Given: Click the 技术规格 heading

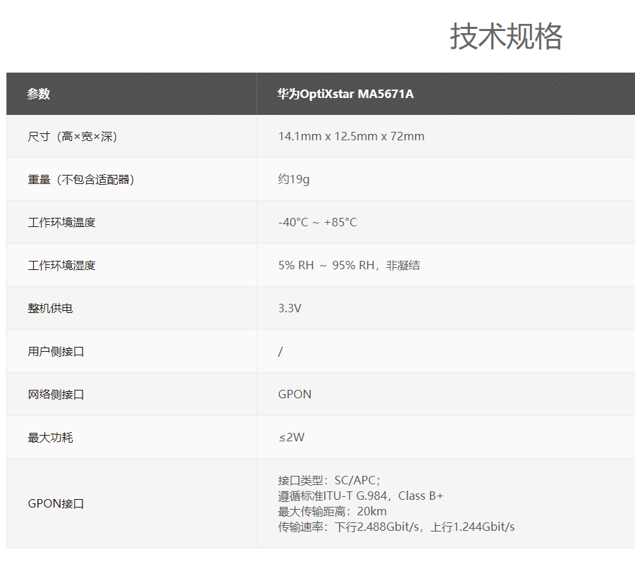Looking at the screenshot, I should (506, 37).
